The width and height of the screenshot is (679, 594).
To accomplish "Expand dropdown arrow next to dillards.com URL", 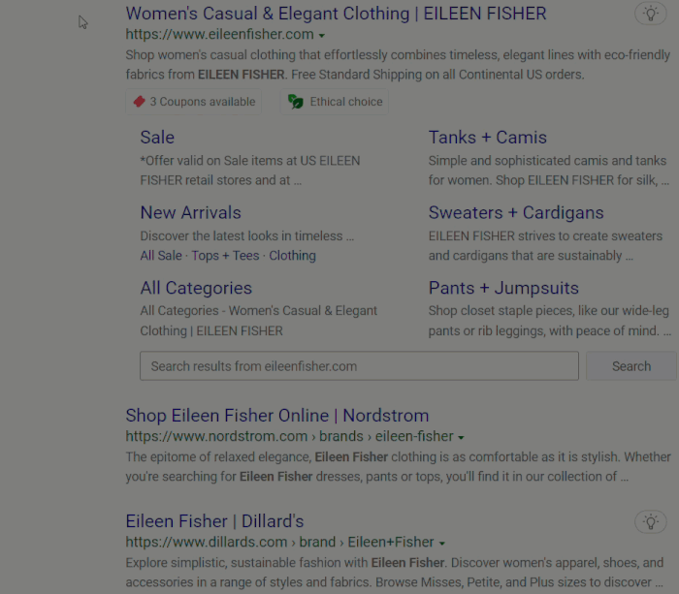I will [442, 544].
